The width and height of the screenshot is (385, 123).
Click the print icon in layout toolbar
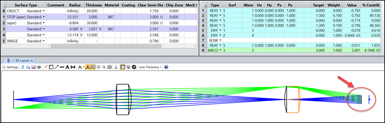coord(39,67)
